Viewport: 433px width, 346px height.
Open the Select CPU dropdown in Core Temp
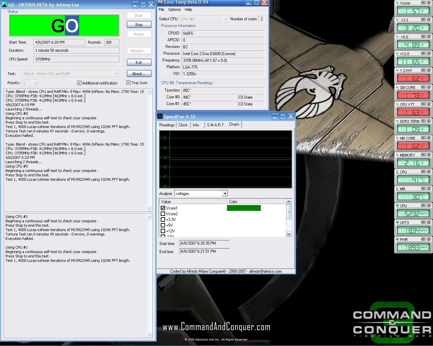coord(225,19)
